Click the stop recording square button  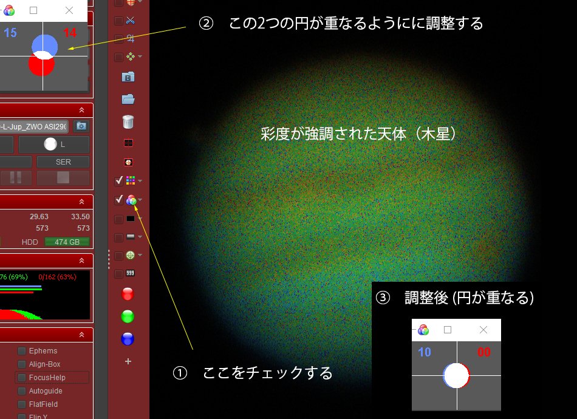point(63,178)
